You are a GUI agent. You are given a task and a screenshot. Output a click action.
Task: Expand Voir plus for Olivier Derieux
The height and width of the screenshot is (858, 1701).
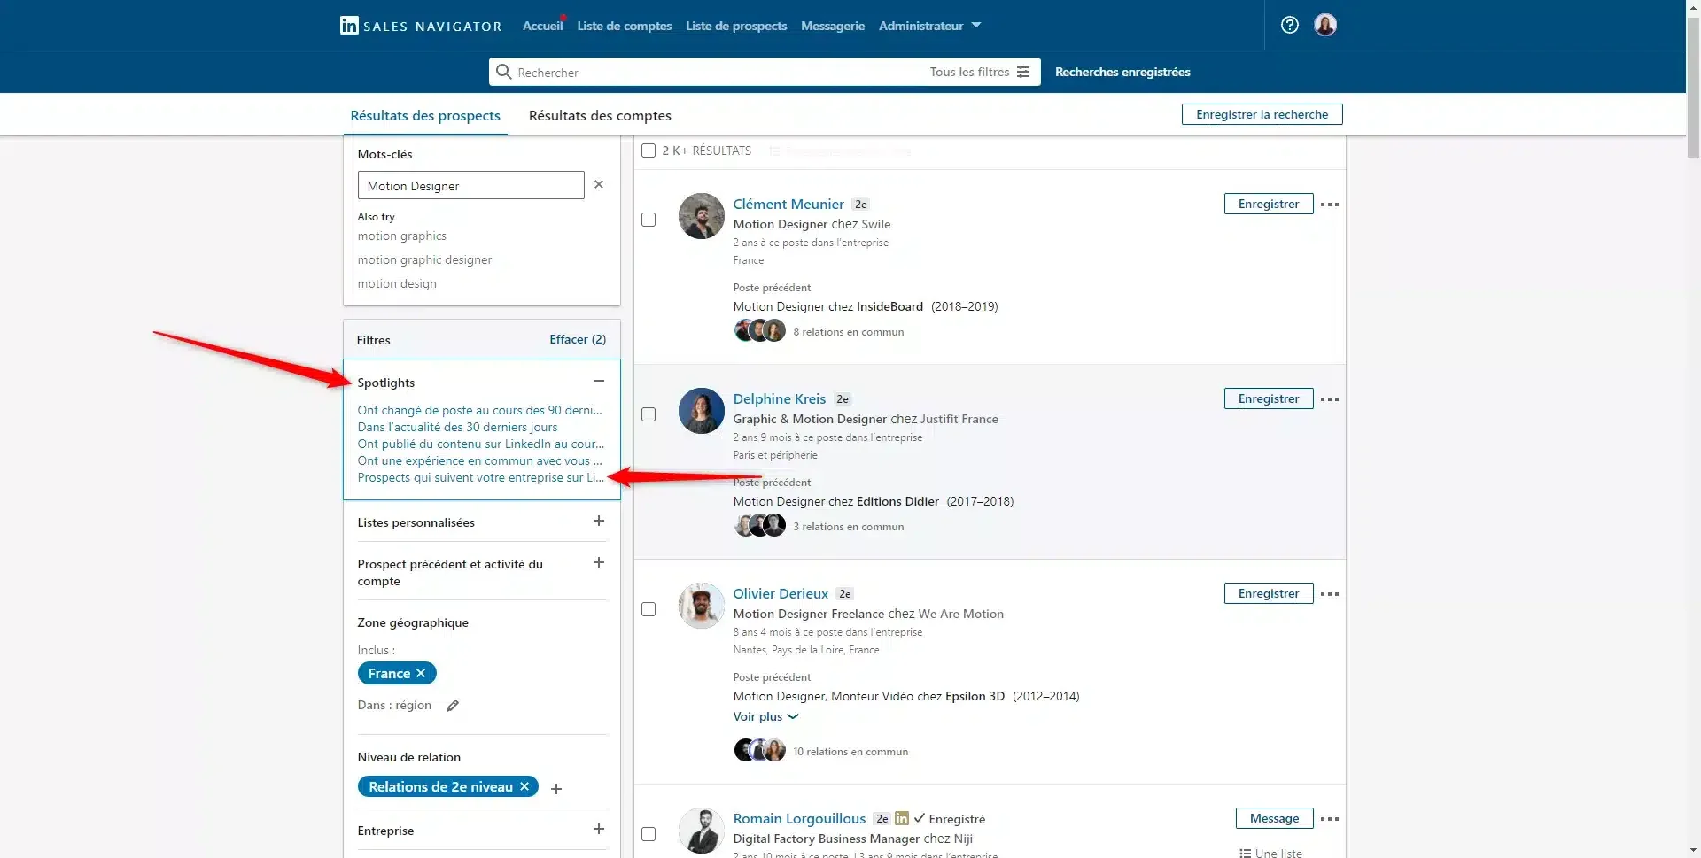click(765, 716)
